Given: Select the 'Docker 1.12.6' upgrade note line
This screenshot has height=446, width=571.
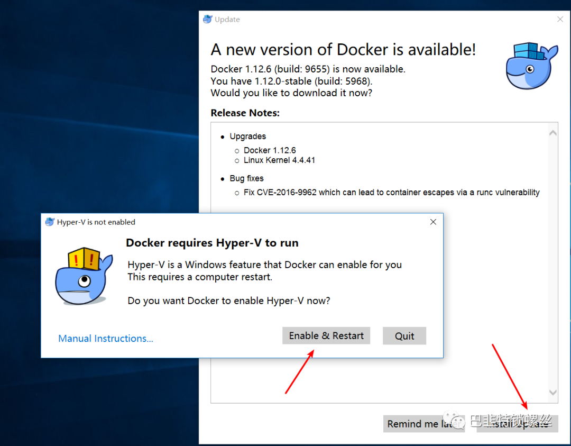Looking at the screenshot, I should (270, 150).
